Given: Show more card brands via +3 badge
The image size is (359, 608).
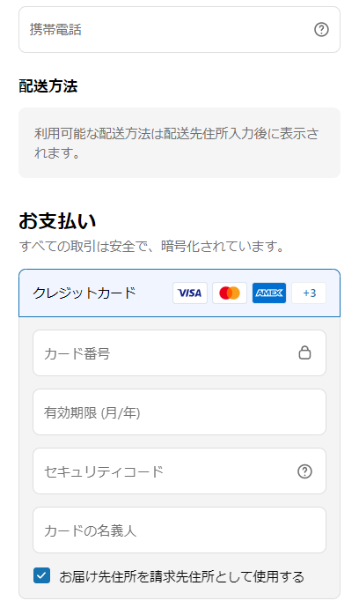Looking at the screenshot, I should pos(309,293).
